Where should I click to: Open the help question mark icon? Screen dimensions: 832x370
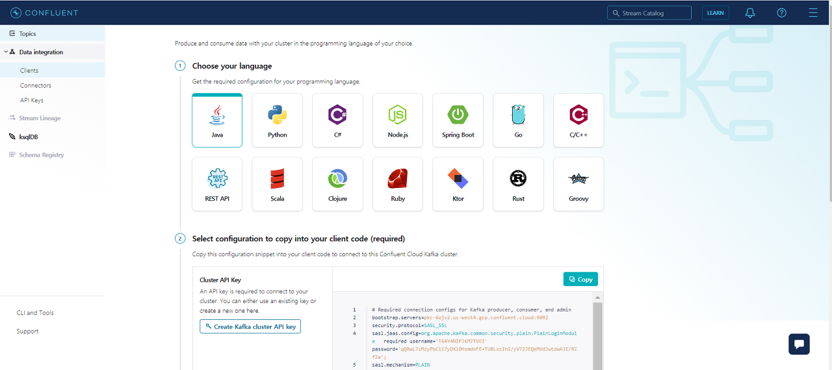click(x=782, y=12)
